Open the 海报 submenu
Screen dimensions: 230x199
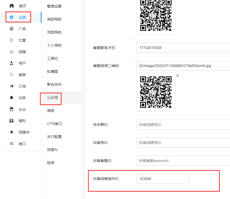coord(51,111)
